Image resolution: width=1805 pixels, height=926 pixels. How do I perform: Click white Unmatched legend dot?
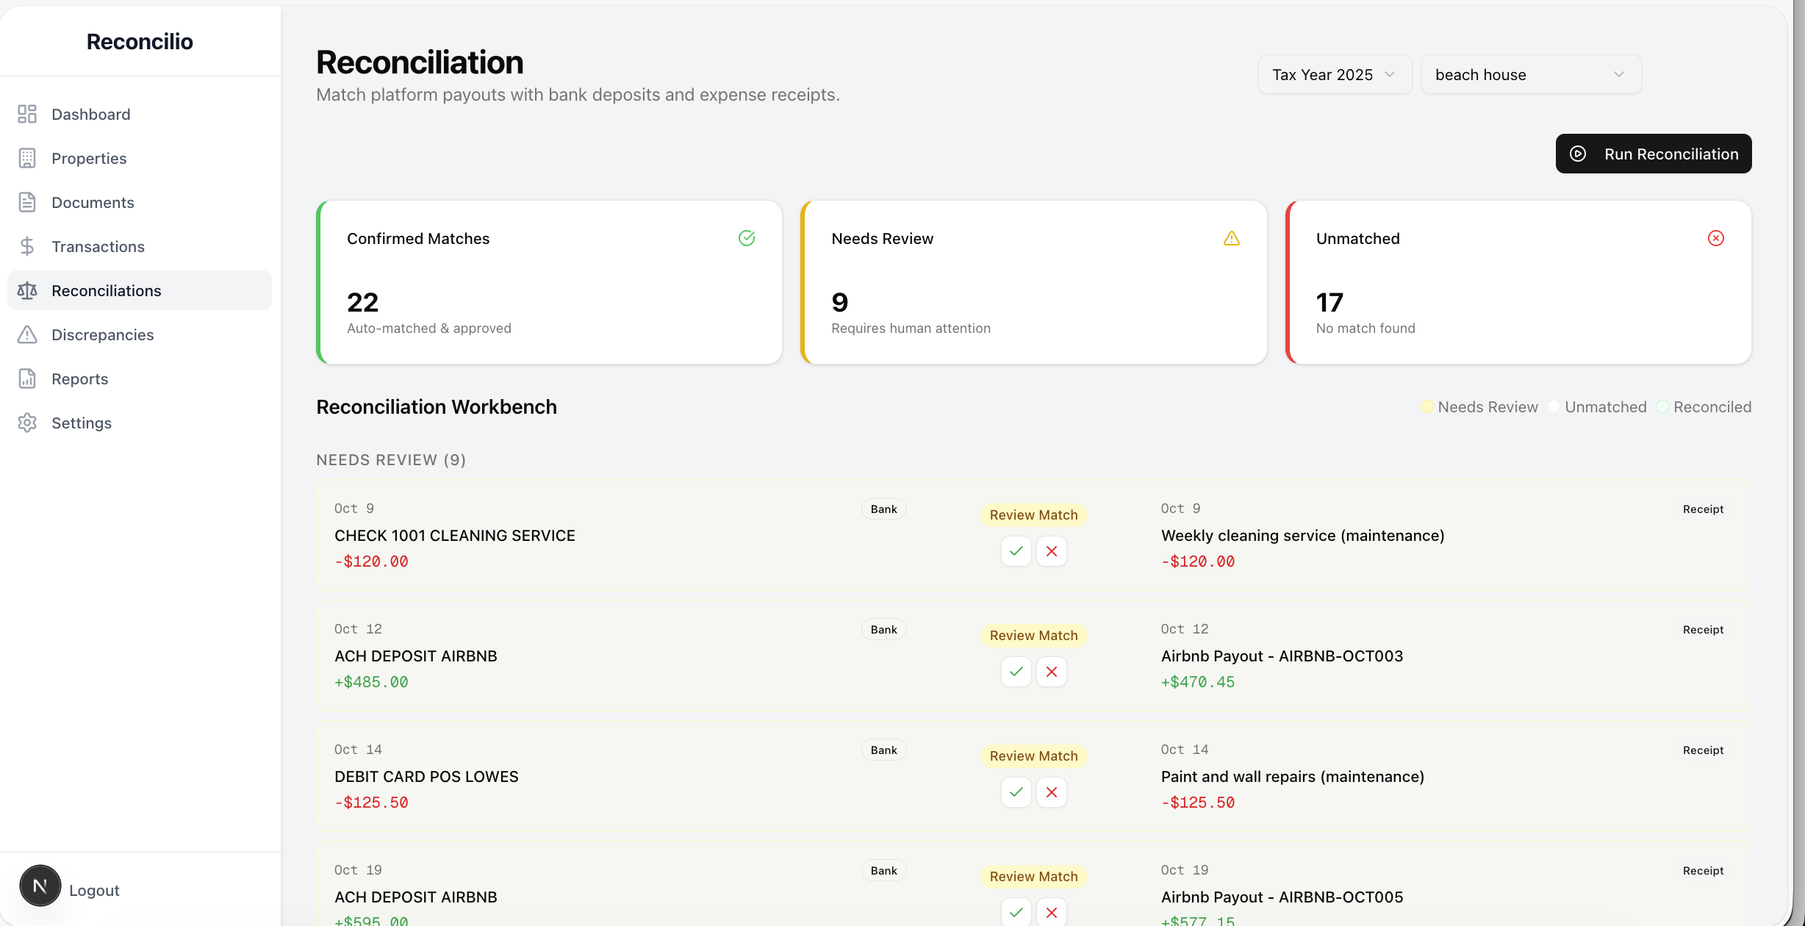tap(1554, 406)
